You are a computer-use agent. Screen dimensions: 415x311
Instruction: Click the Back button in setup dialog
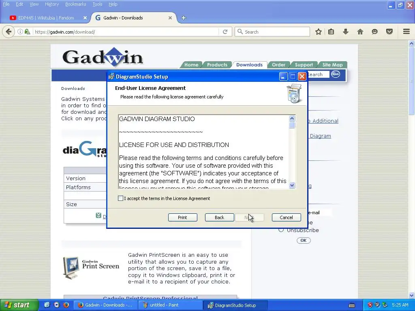[219, 217]
